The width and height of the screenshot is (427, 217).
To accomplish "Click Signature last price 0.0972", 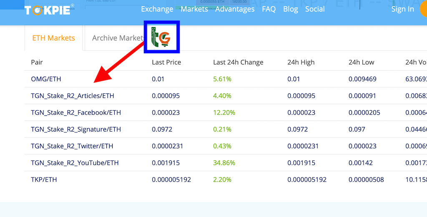I will [x=162, y=129].
